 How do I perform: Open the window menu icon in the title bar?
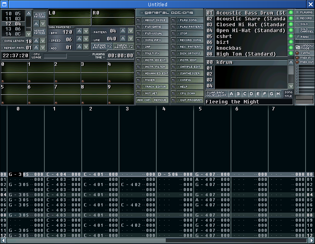[4, 4]
